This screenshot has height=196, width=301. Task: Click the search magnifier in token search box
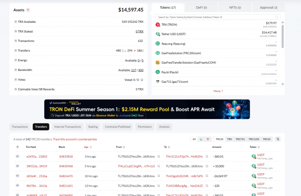click(277, 17)
